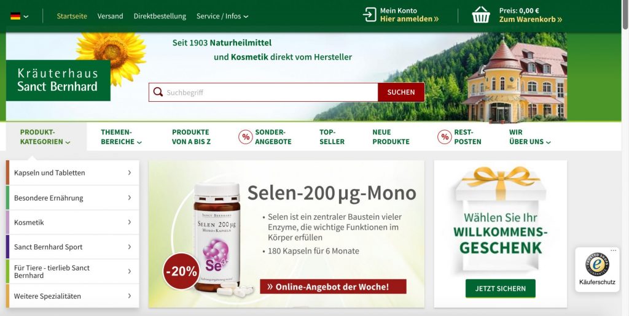Expand the Kapseln und Tabletten category
The image size is (629, 316).
click(x=72, y=172)
